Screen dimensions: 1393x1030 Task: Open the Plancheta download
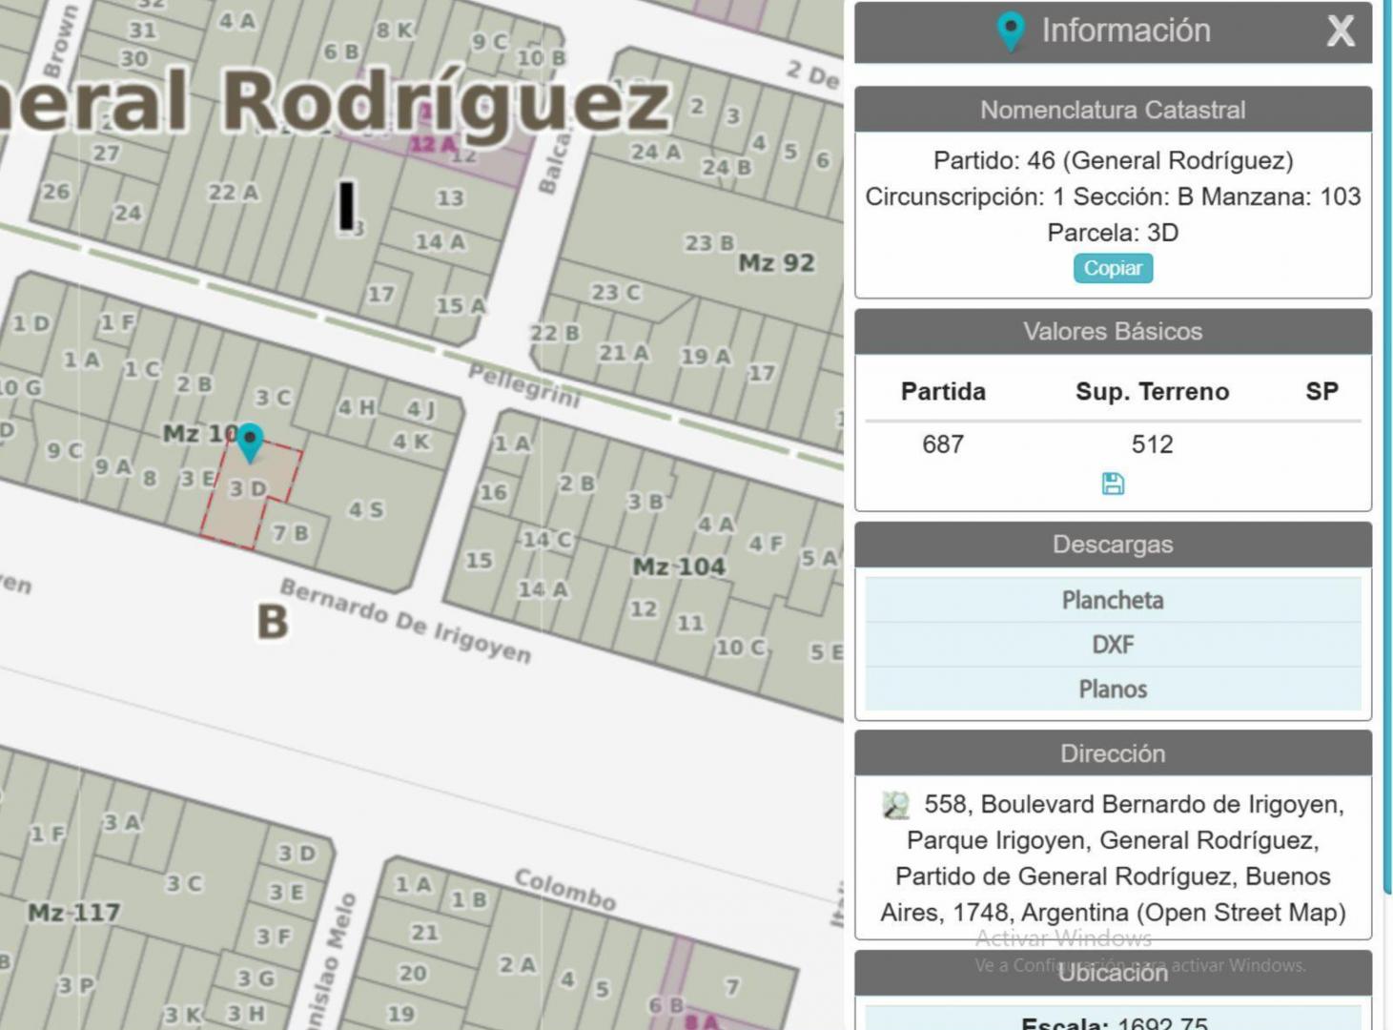click(1113, 600)
